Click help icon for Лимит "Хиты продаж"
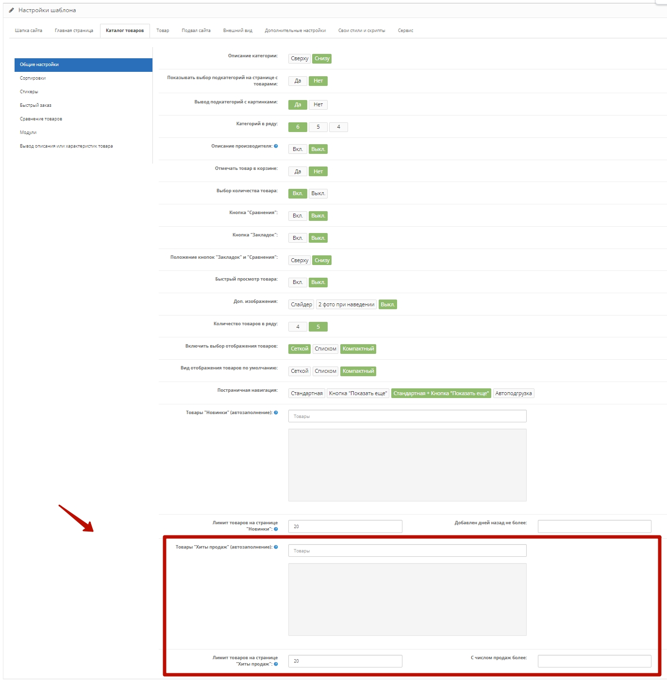This screenshot has height=683, width=667. pyautogui.click(x=276, y=664)
